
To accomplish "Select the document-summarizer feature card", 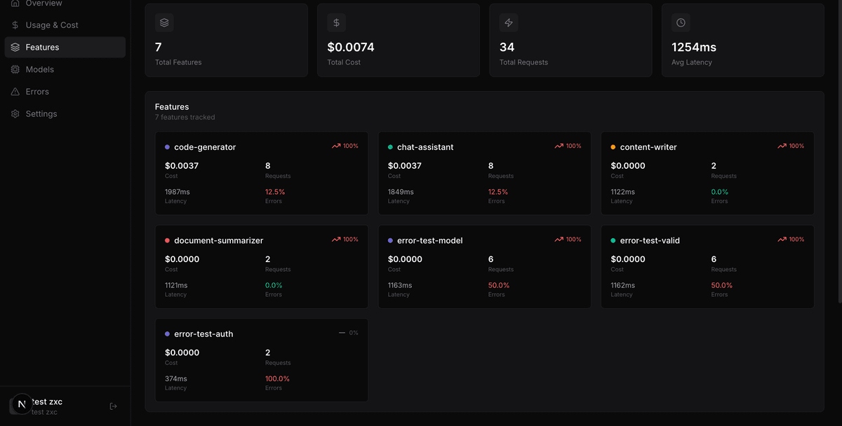I will click(x=261, y=266).
